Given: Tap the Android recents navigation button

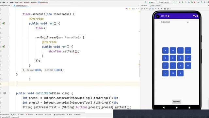Looking at the screenshot, I should point(189,108).
